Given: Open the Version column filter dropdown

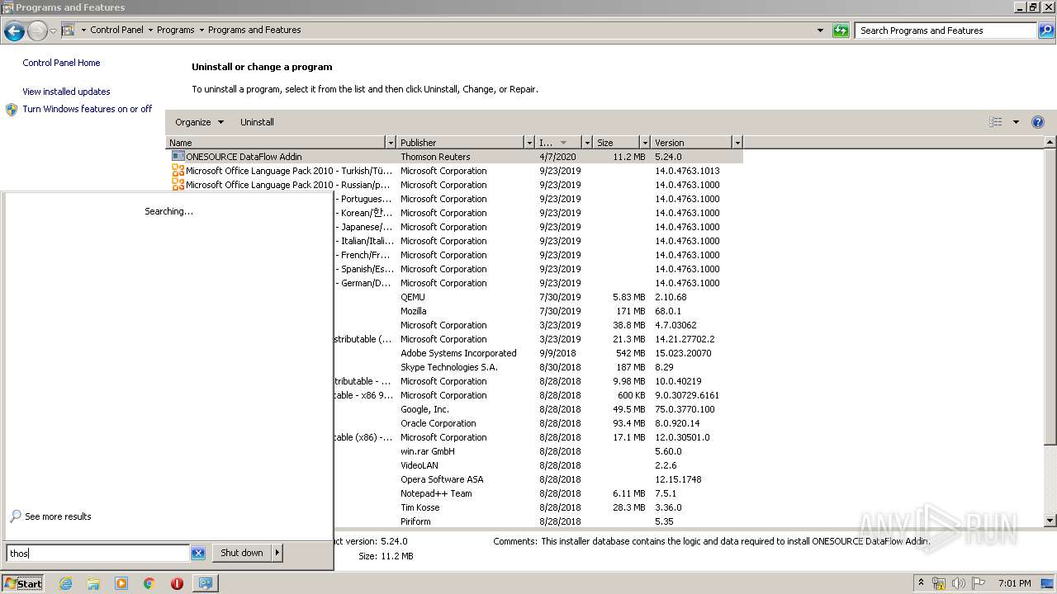Looking at the screenshot, I should click(737, 143).
